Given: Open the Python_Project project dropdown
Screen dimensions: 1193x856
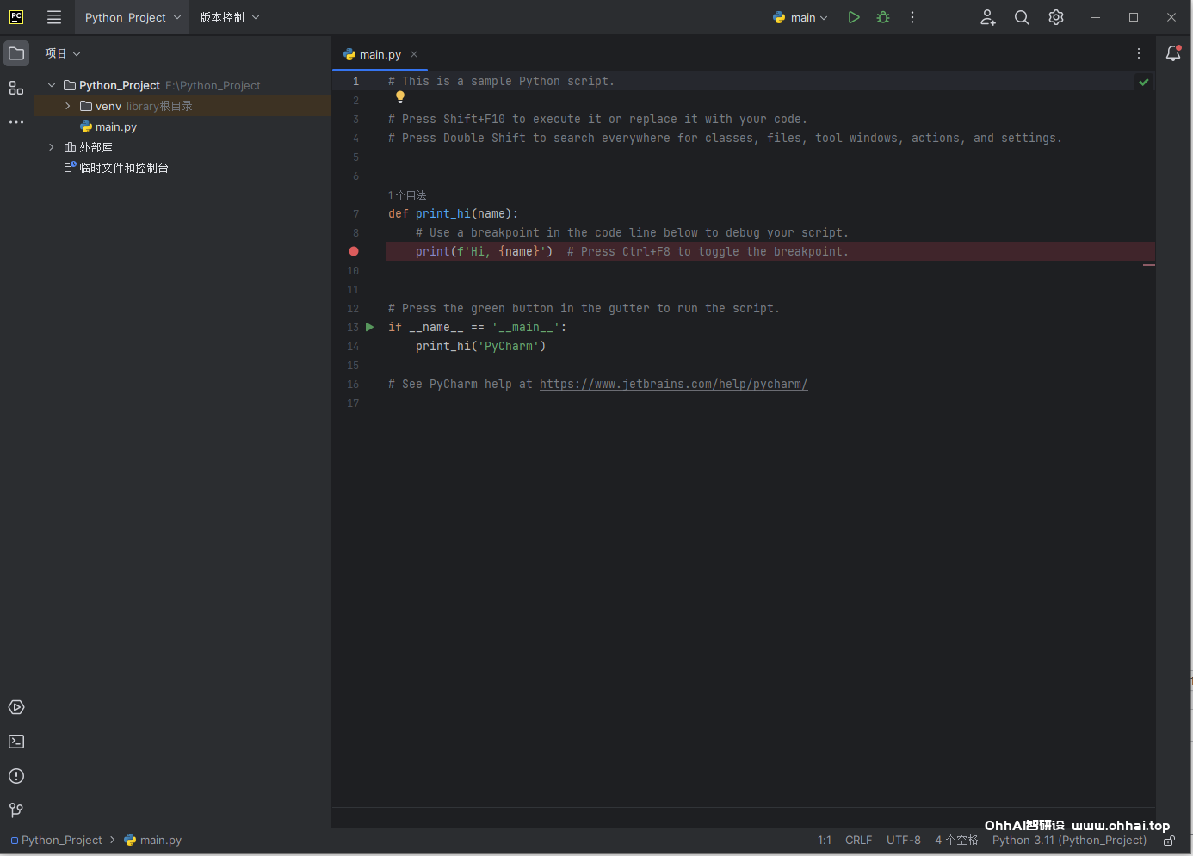Looking at the screenshot, I should pyautogui.click(x=133, y=17).
